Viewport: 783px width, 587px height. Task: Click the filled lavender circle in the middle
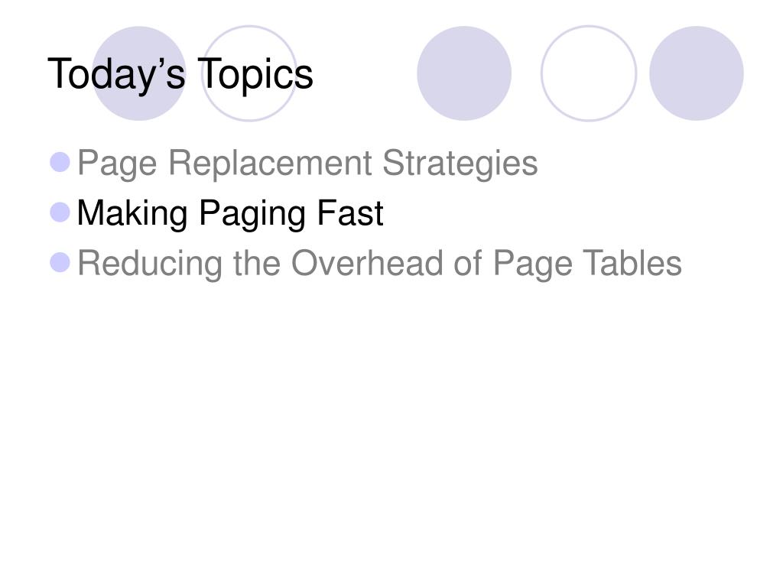(464, 73)
